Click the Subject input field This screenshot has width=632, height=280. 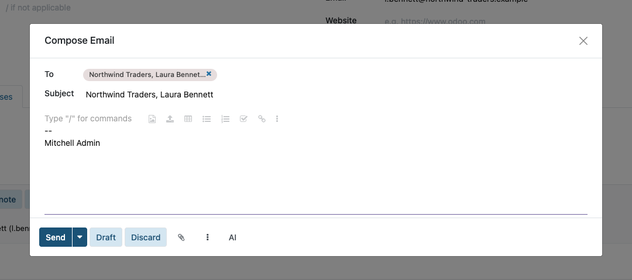pos(336,95)
